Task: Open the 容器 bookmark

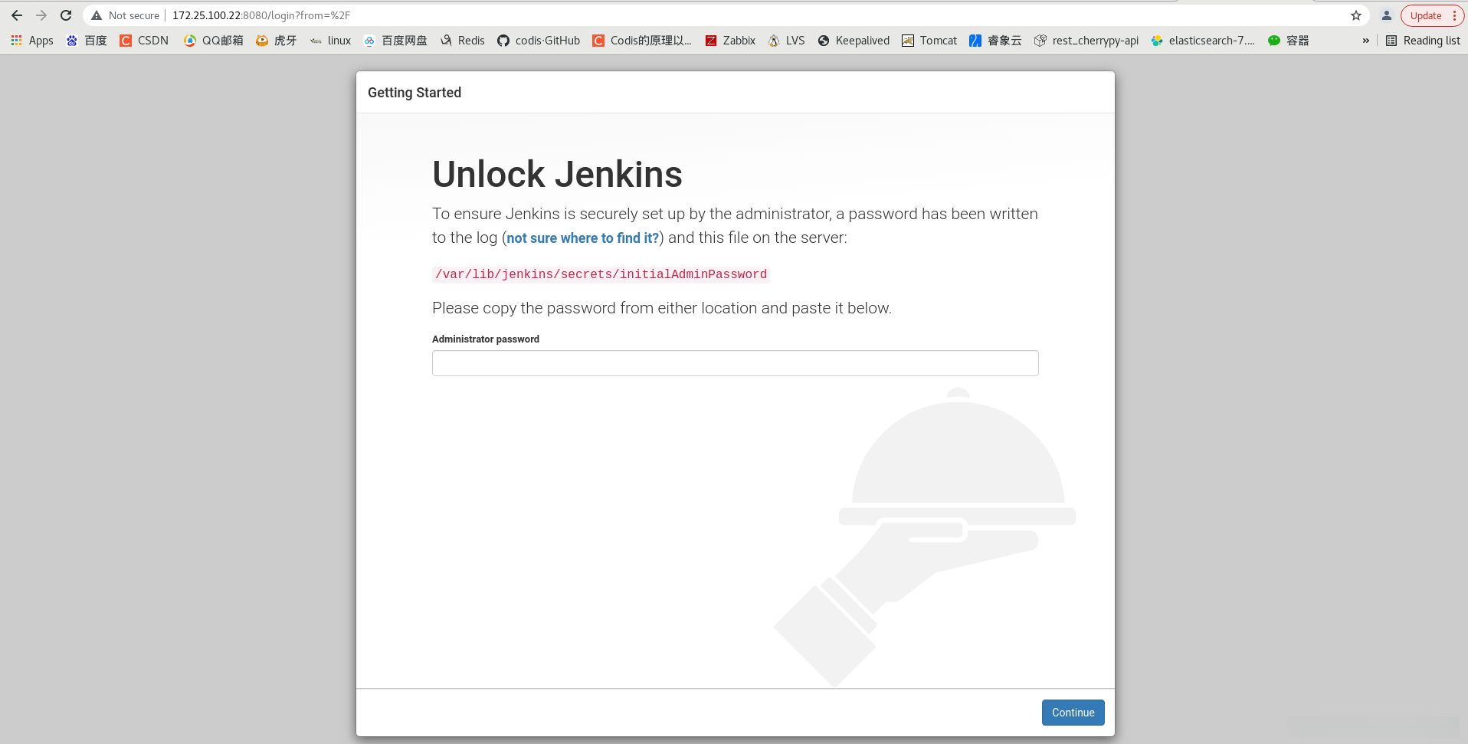Action: pos(1289,41)
